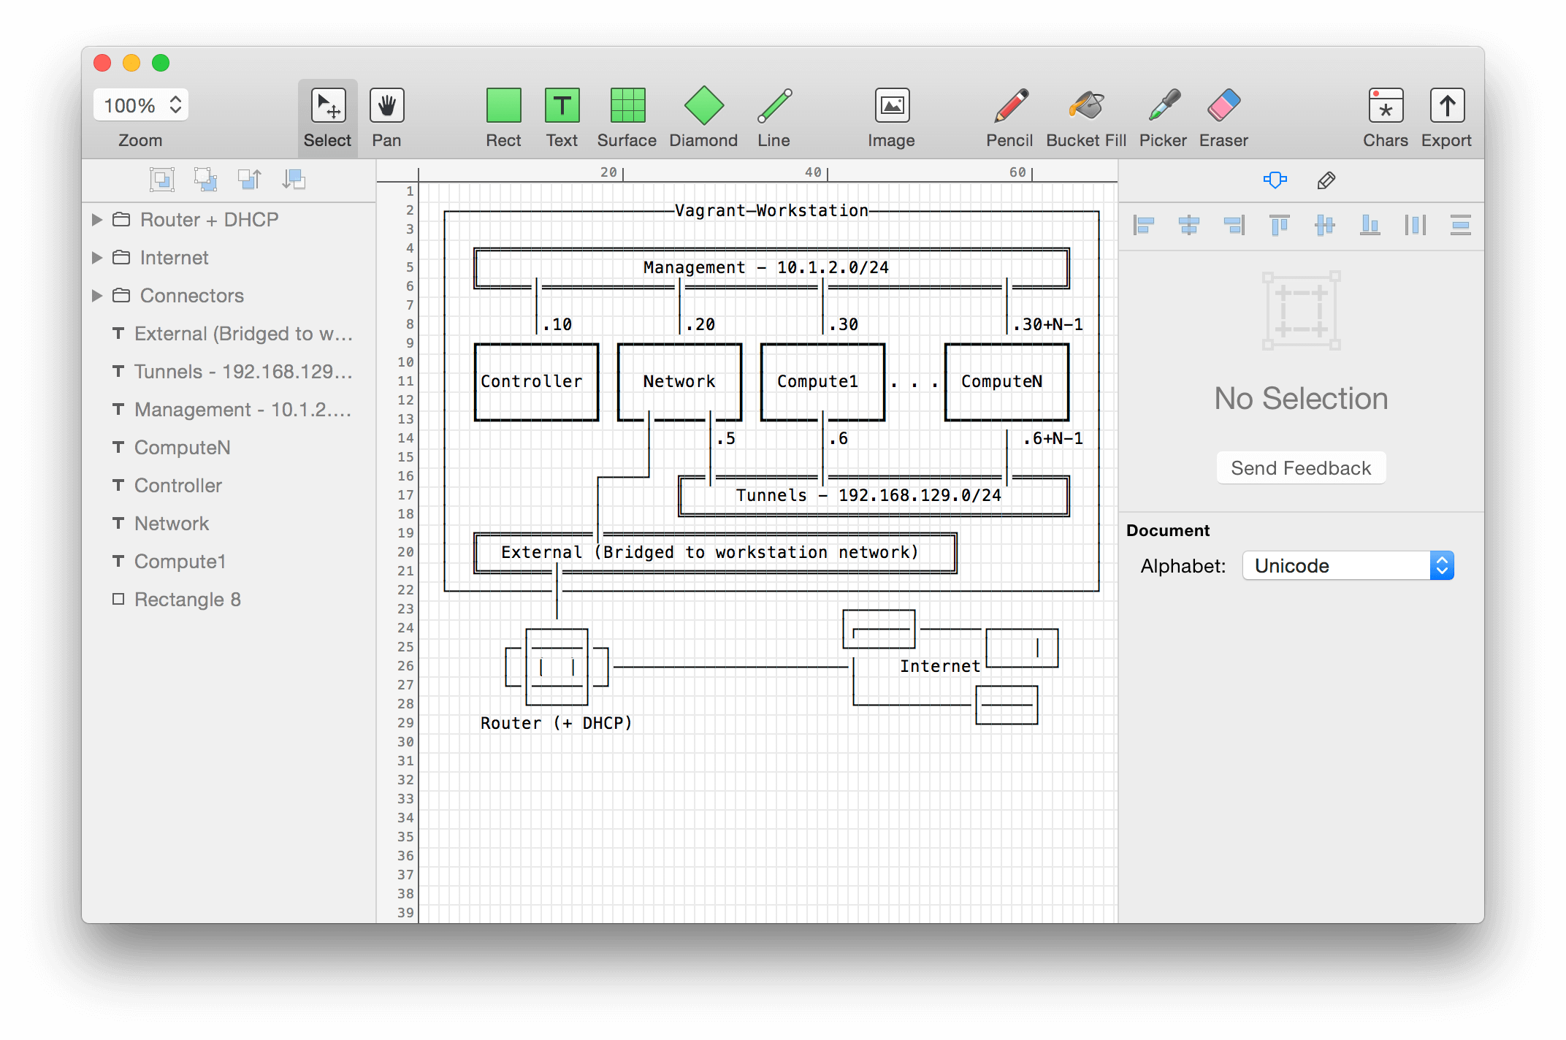Select the Line tool

[774, 107]
